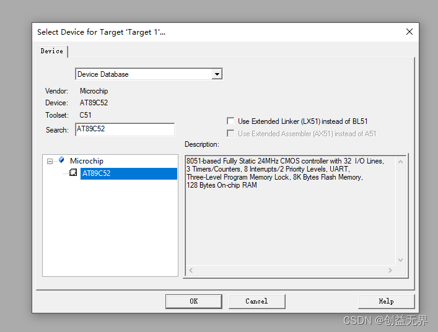The height and width of the screenshot is (332, 438).
Task: Click the 'Search:' label
Action: [x=57, y=130]
